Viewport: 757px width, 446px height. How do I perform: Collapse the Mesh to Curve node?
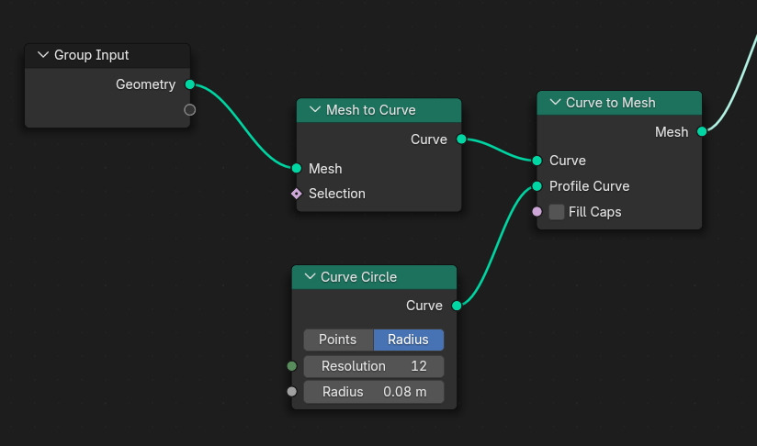coord(315,110)
